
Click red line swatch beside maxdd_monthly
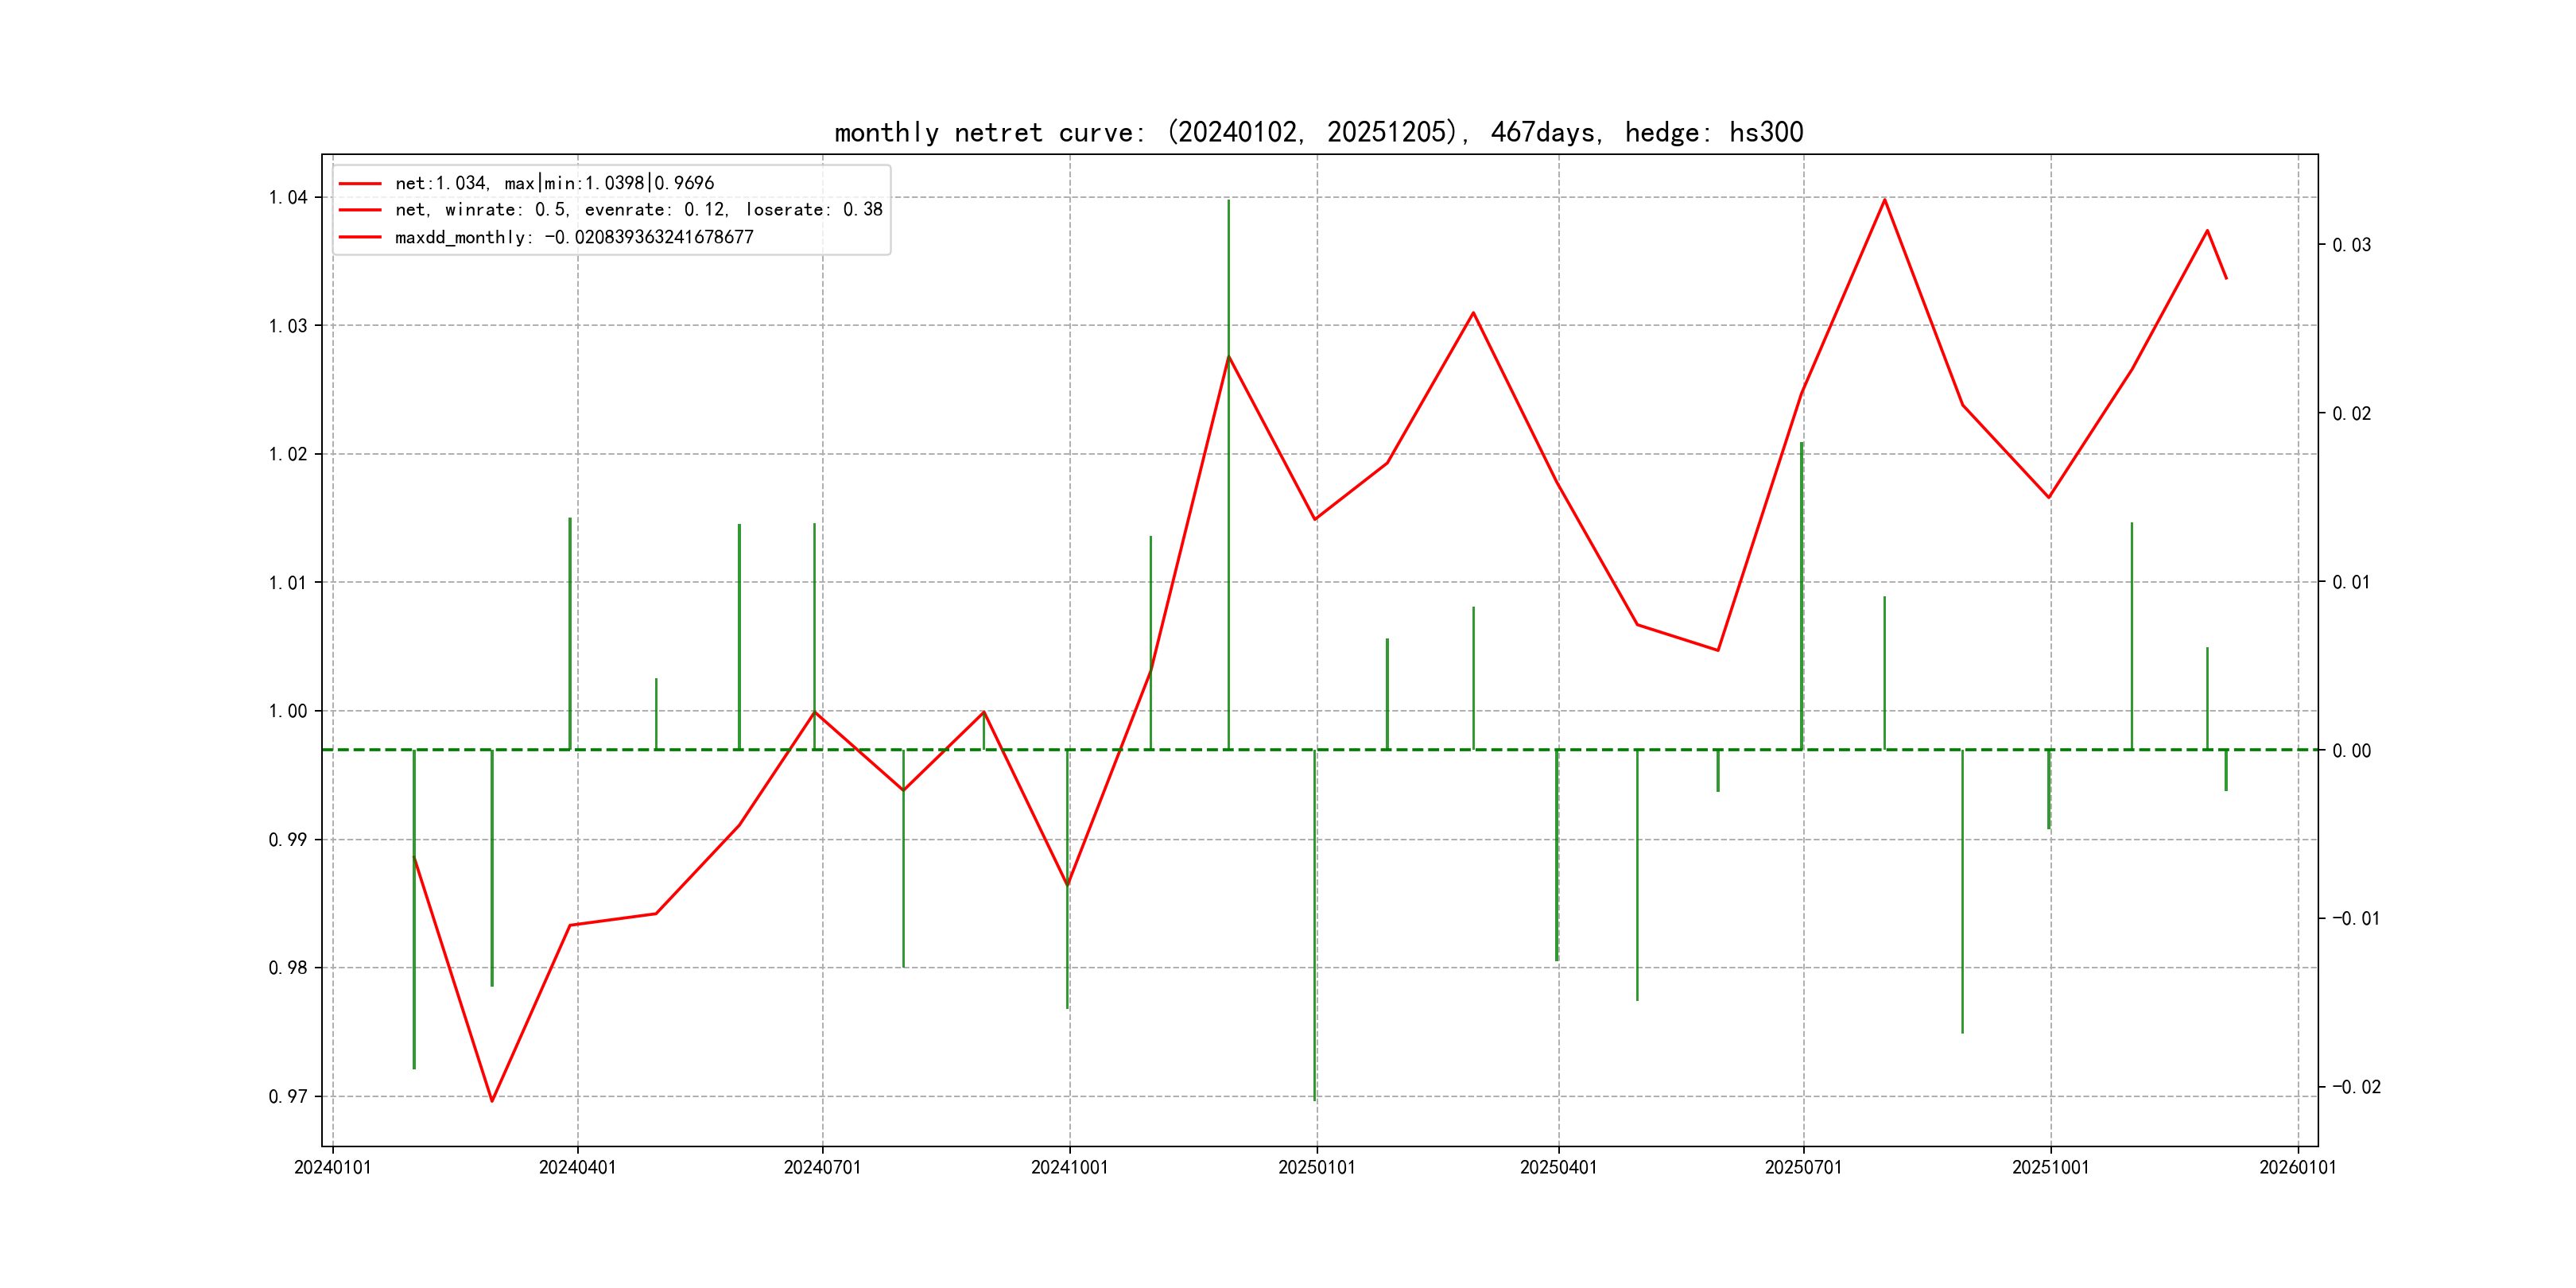tap(360, 237)
